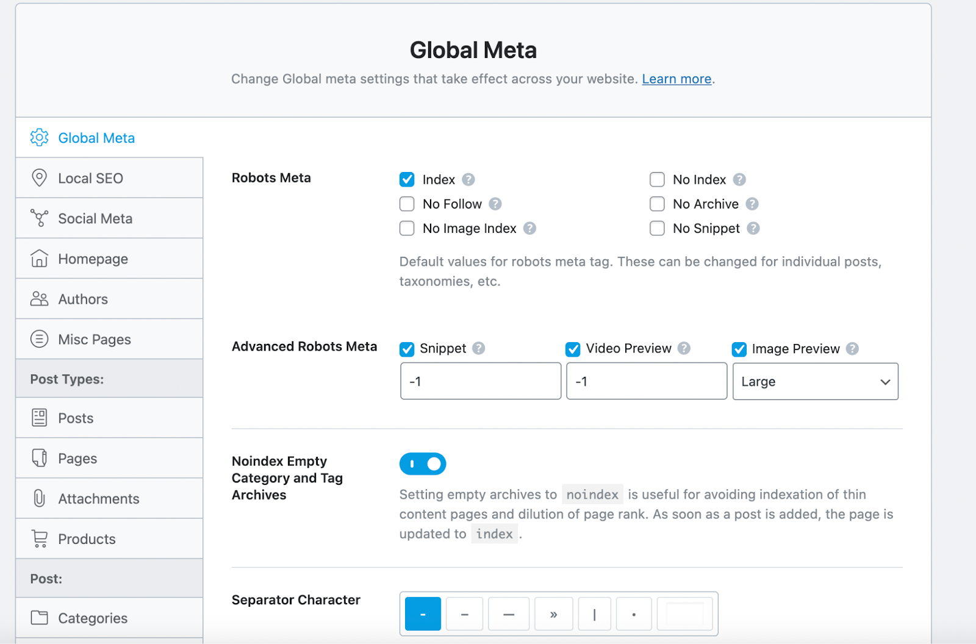
Task: Edit the Snippet -1 value field
Action: 480,381
